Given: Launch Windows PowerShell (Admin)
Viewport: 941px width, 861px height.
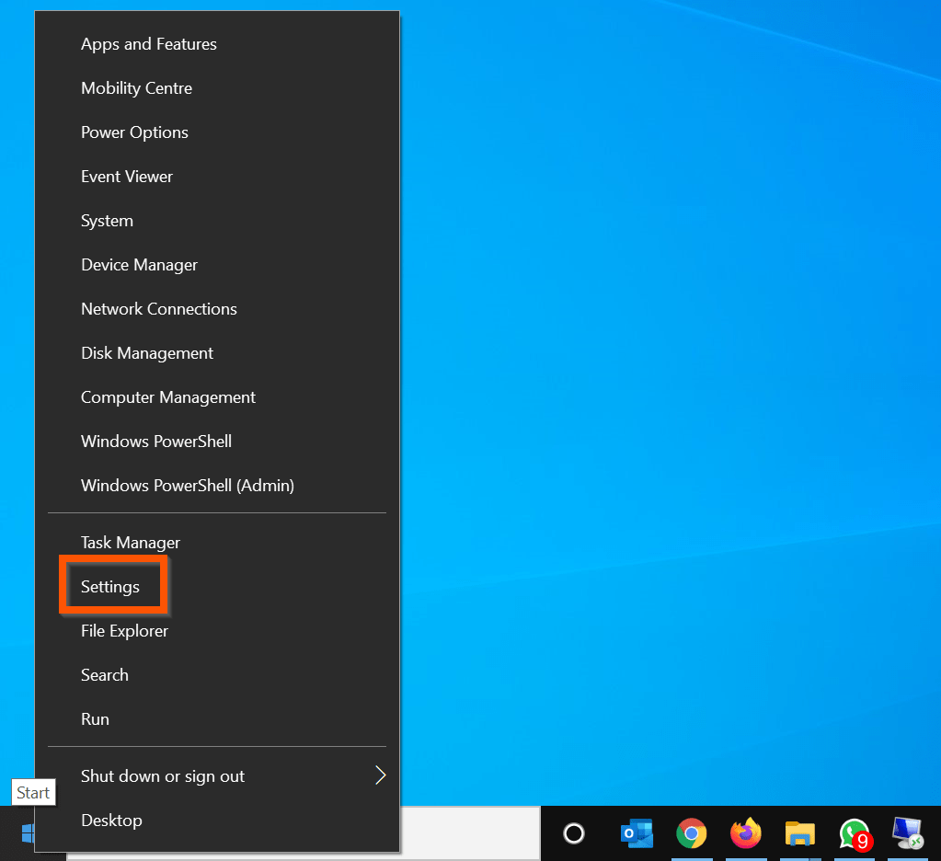Looking at the screenshot, I should coord(217,486).
